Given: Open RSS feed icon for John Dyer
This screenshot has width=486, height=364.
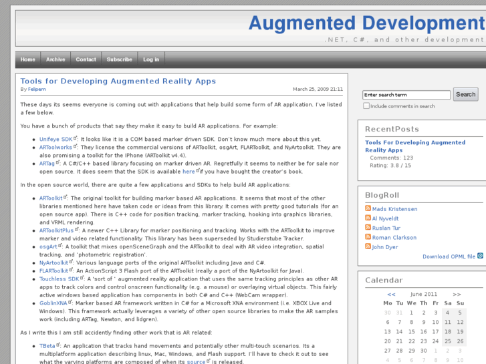Looking at the screenshot, I should click(x=368, y=246).
